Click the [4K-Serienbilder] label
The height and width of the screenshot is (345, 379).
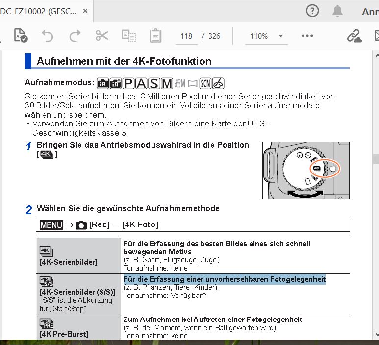68,262
